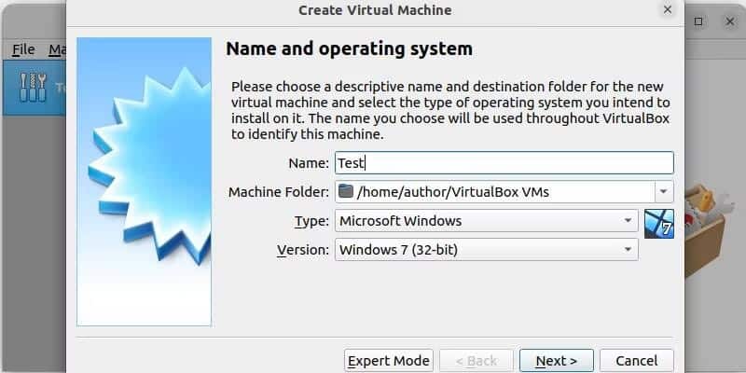
Task: Open the Type dropdown showing Microsoft Windows
Action: point(486,221)
